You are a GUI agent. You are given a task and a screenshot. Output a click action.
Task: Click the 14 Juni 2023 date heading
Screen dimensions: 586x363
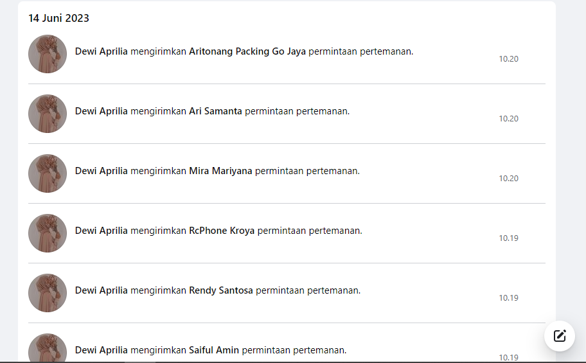click(58, 19)
